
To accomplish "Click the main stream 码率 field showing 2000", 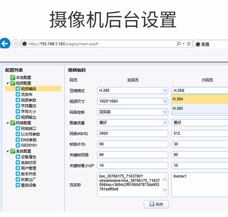I will [x=132, y=133].
